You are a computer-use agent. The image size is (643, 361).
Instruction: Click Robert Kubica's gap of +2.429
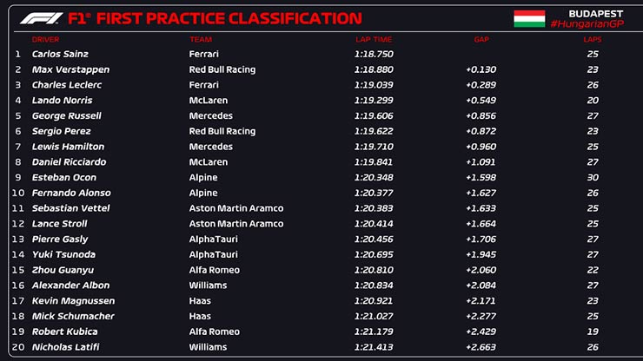click(x=481, y=331)
